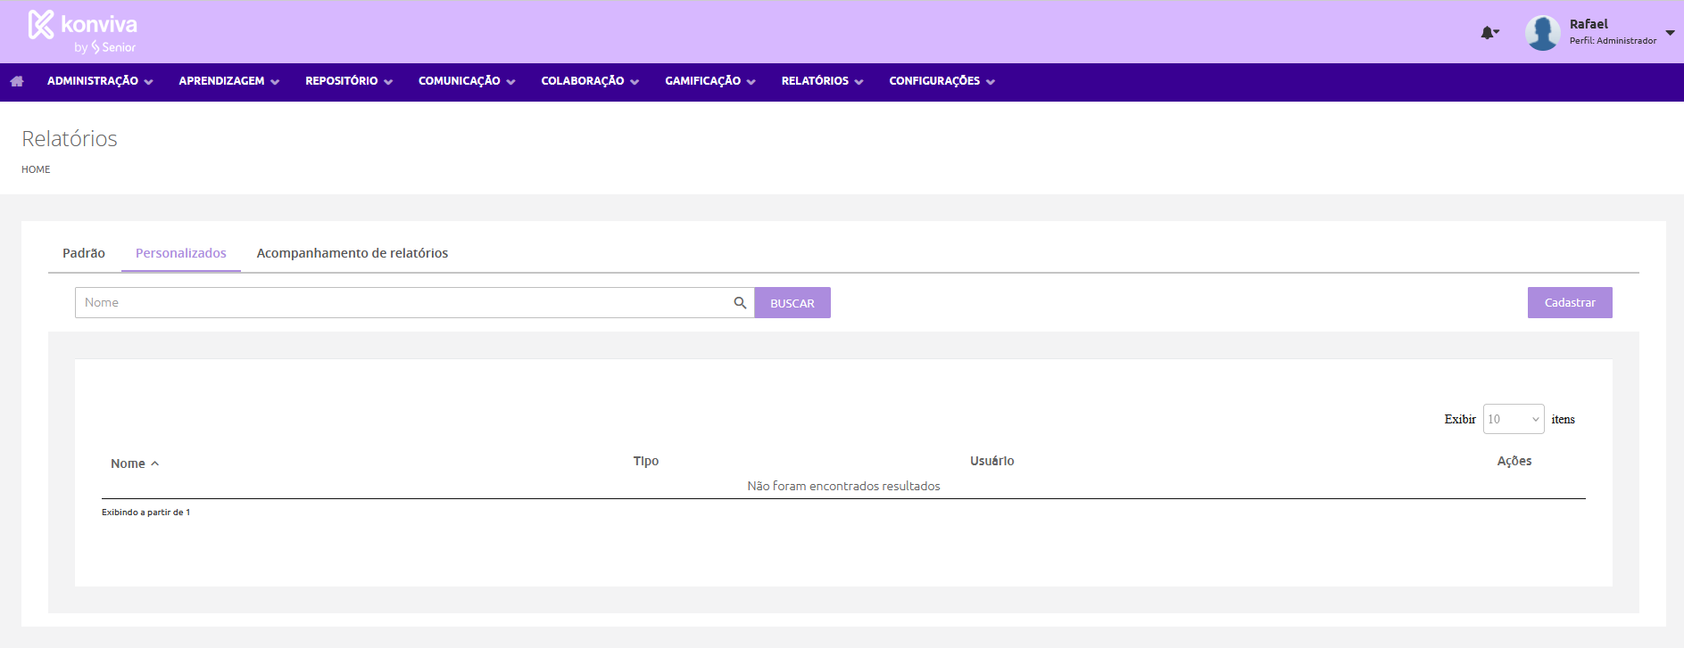
Task: Switch to Acompanhamento de relatórios tab
Action: [x=353, y=253]
